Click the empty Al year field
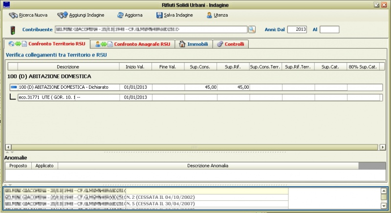Screen dimensions: 391x213 pos(329,30)
